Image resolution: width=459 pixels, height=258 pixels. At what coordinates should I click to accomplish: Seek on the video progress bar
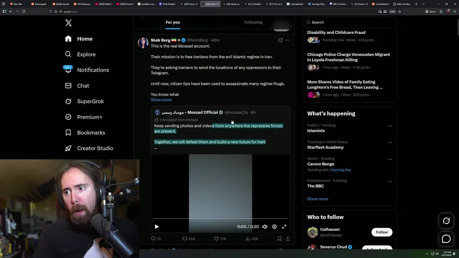tap(220, 218)
